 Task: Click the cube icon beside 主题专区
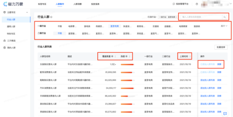4,12
